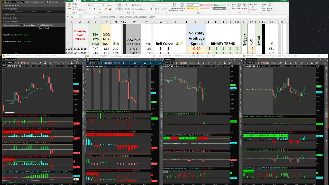Switch to the Activity and Positions tab
The image size is (329, 185).
tap(13, 2)
